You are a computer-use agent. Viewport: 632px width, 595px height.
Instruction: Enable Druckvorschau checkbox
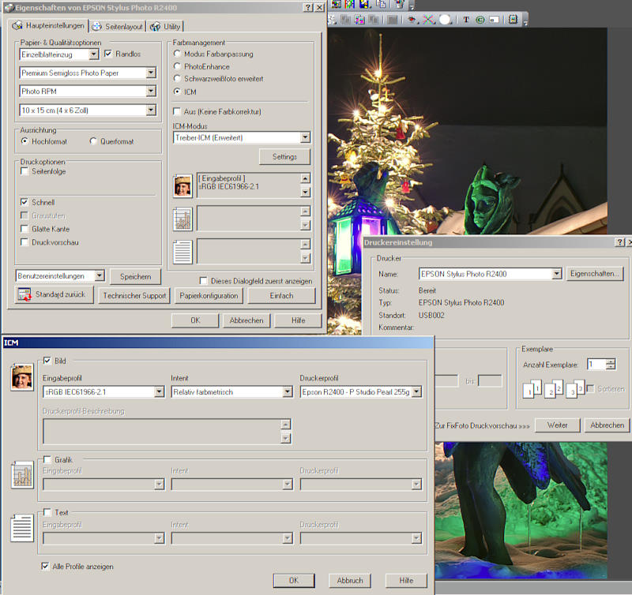point(24,242)
